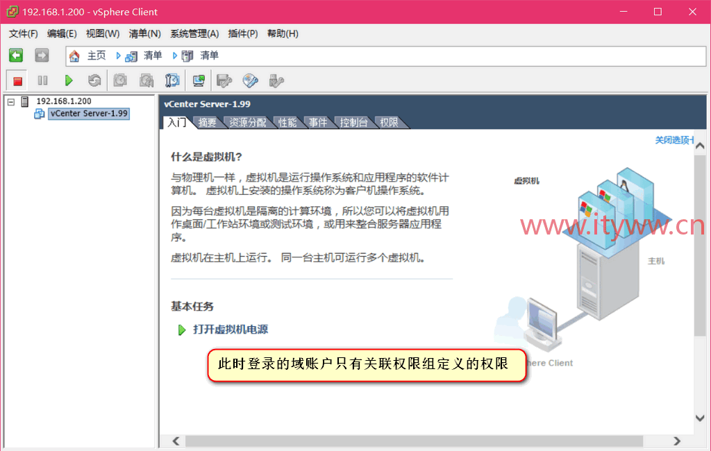
Task: Open the 系统管理(A) menu
Action: click(194, 33)
